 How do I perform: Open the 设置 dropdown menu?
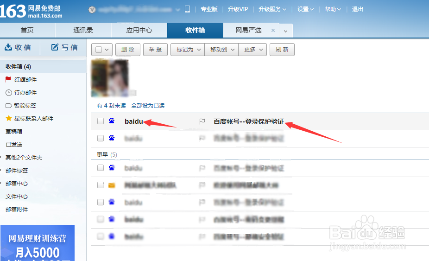(306, 9)
